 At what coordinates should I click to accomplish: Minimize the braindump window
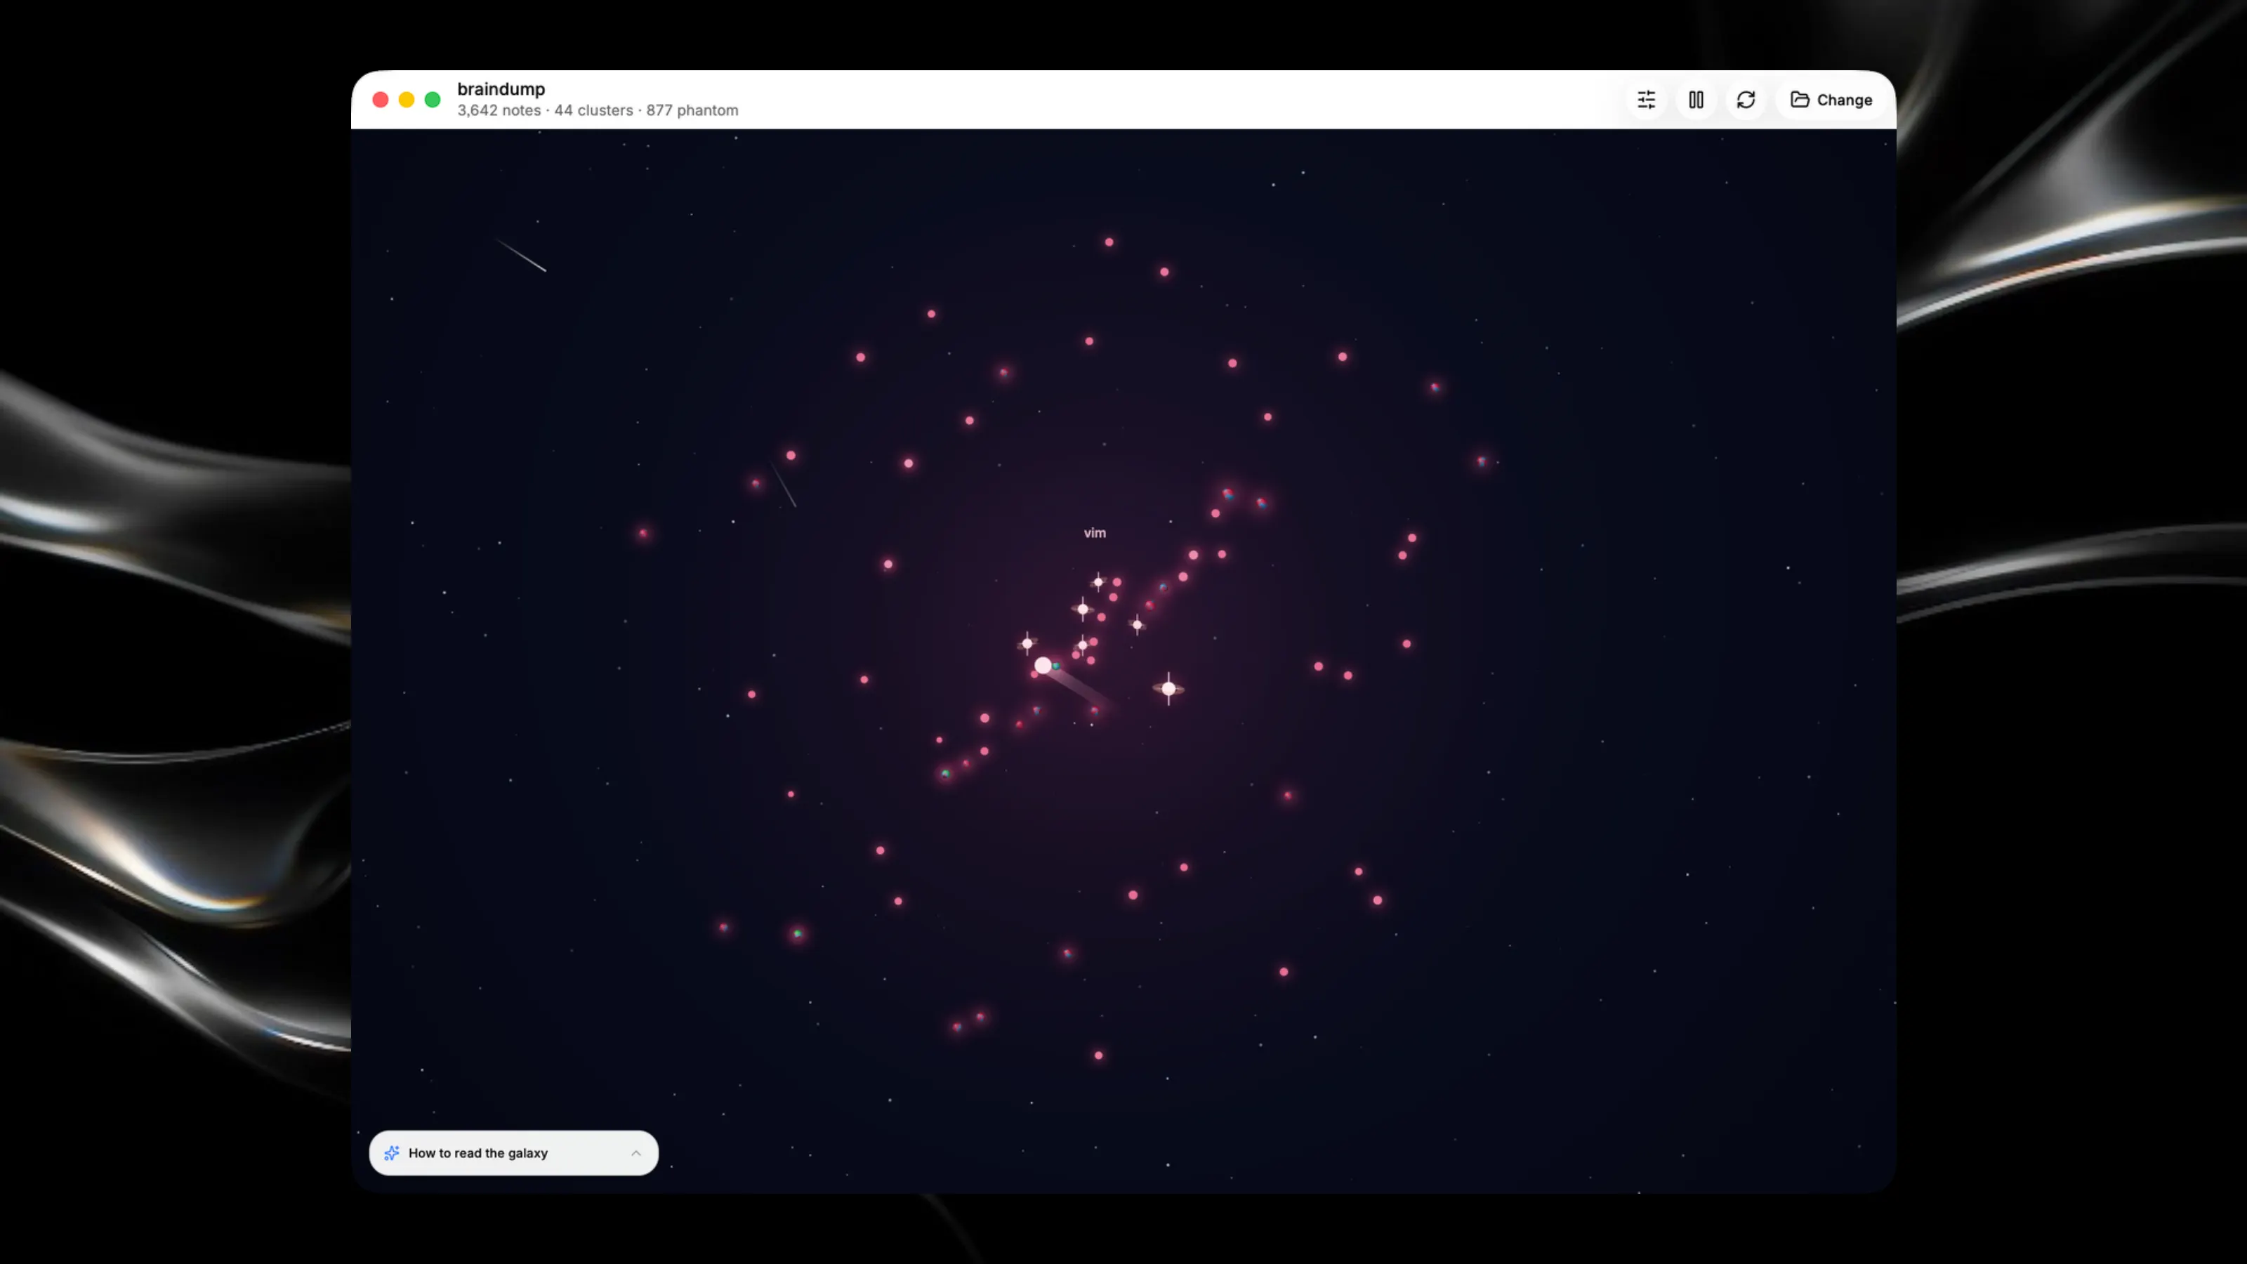pyautogui.click(x=407, y=100)
